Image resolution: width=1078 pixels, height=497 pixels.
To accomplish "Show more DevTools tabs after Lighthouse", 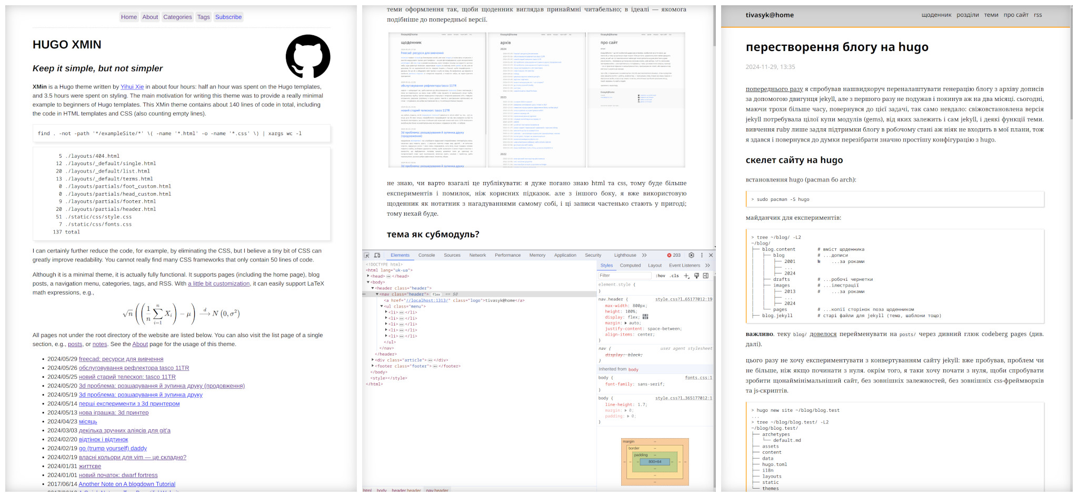I will 644,255.
